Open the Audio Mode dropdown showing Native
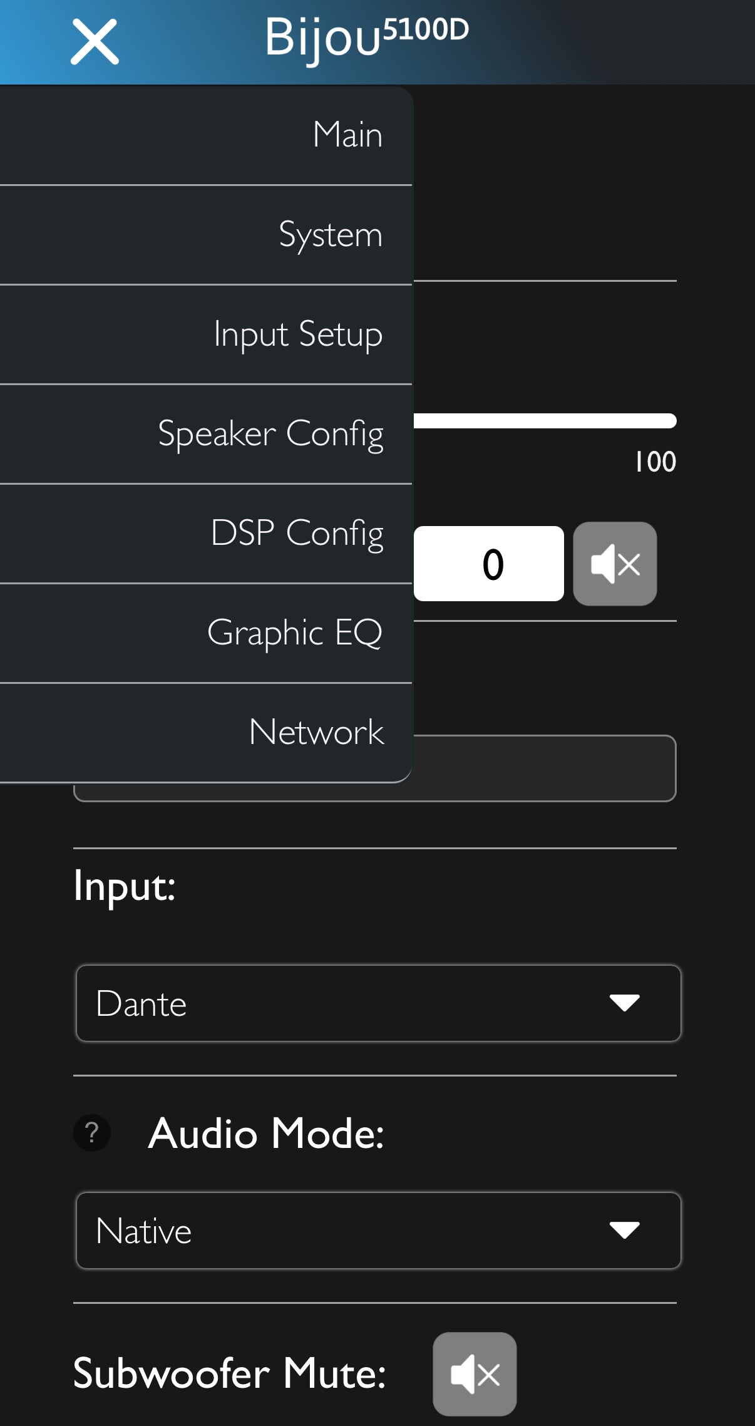This screenshot has width=755, height=1426. [378, 1231]
